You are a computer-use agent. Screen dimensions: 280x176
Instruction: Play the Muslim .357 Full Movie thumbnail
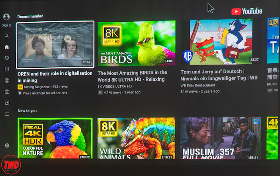(x=220, y=138)
